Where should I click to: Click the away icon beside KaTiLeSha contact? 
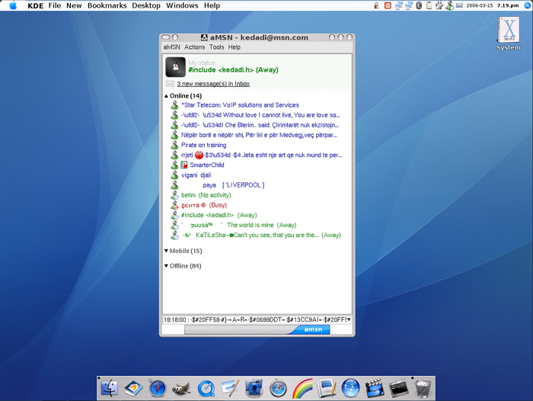pyautogui.click(x=174, y=236)
